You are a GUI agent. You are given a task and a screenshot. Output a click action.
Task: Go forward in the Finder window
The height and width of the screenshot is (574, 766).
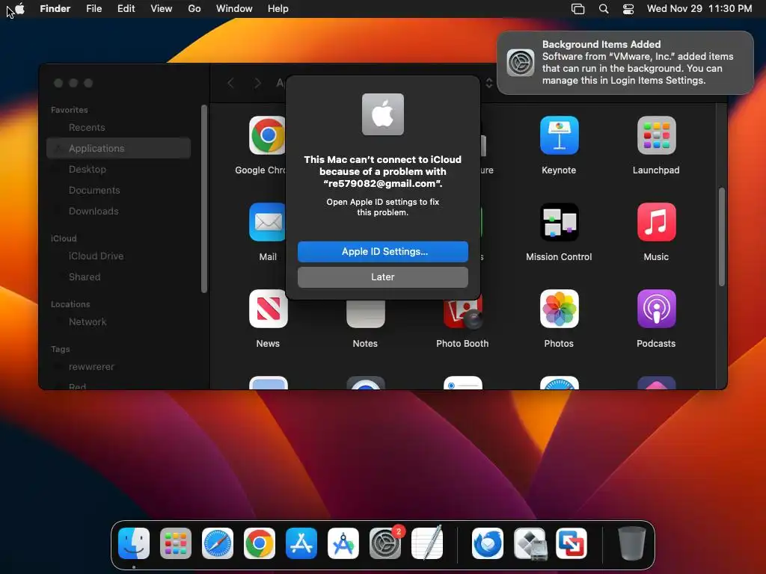click(x=257, y=83)
